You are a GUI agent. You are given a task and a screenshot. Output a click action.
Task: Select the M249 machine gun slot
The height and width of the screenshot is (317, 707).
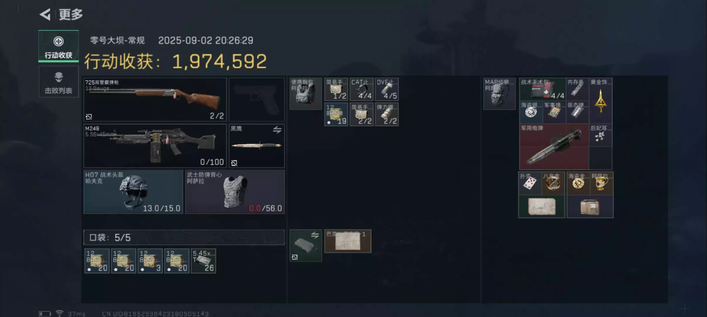(x=155, y=146)
